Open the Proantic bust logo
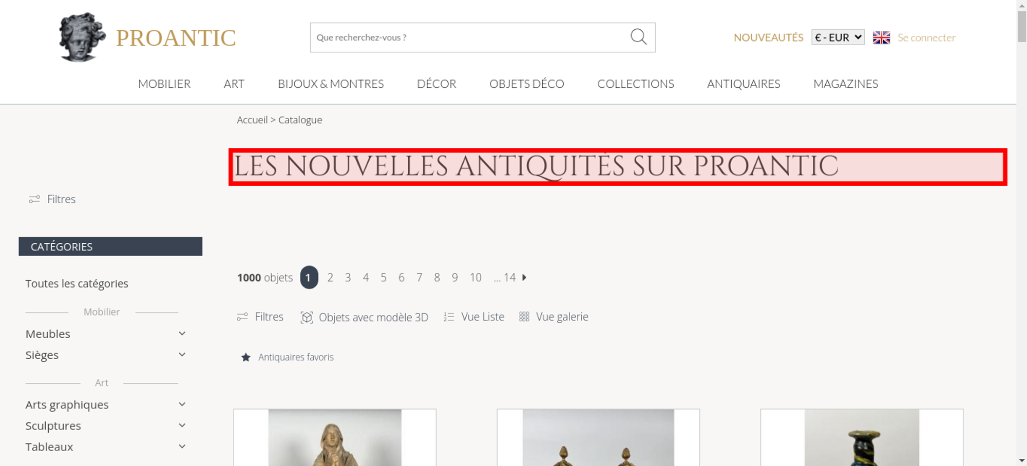The width and height of the screenshot is (1027, 466). tap(82, 37)
